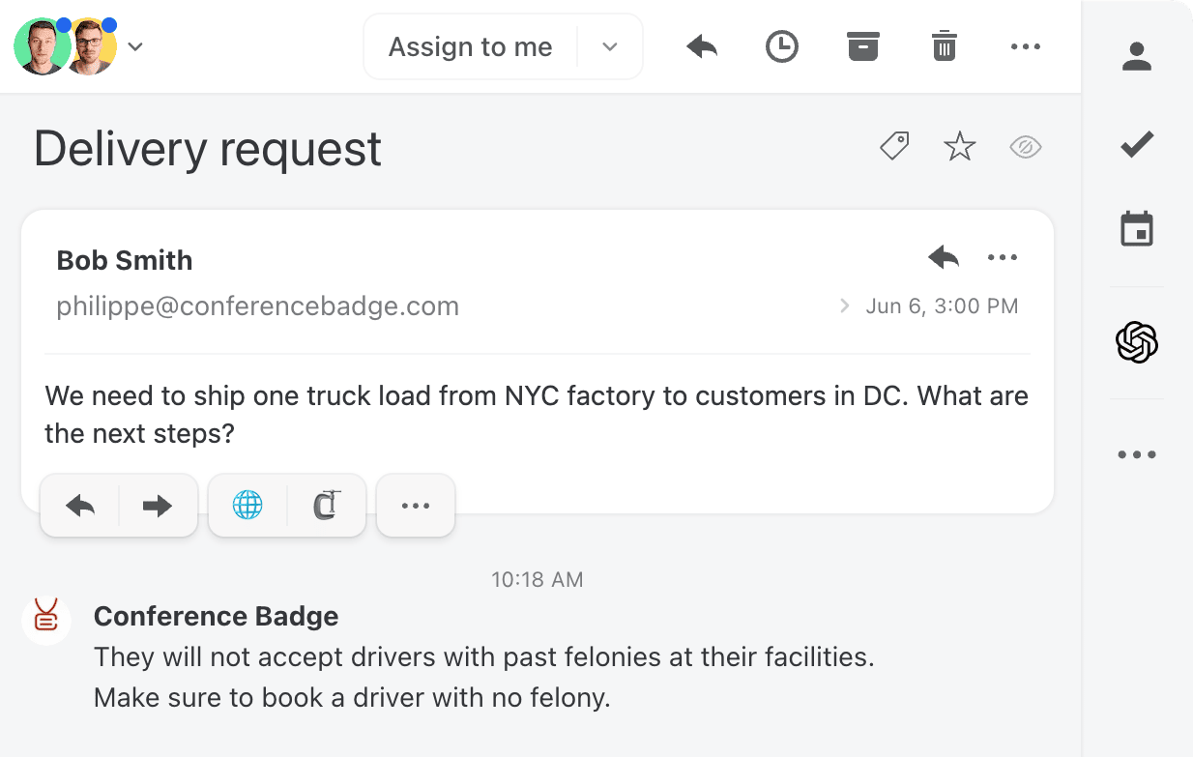Select the Delivery request title
The width and height of the screenshot is (1193, 757).
pos(207,149)
